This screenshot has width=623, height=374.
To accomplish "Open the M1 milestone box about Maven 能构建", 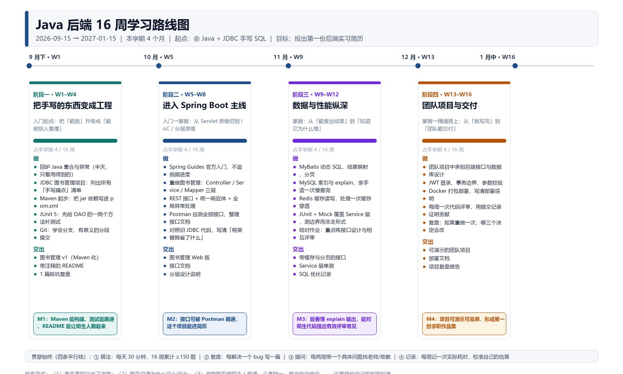I will tap(75, 324).
